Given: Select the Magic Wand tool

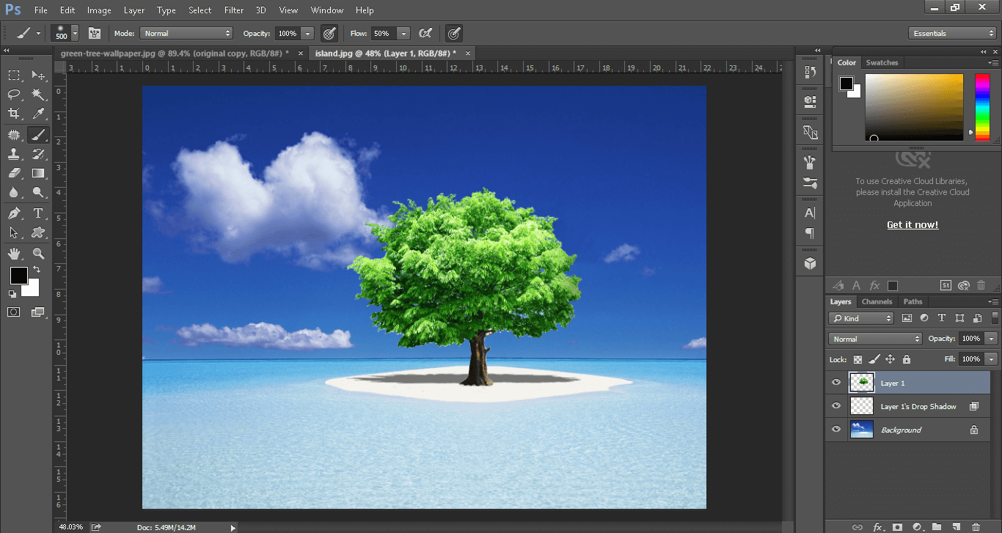Looking at the screenshot, I should [38, 94].
